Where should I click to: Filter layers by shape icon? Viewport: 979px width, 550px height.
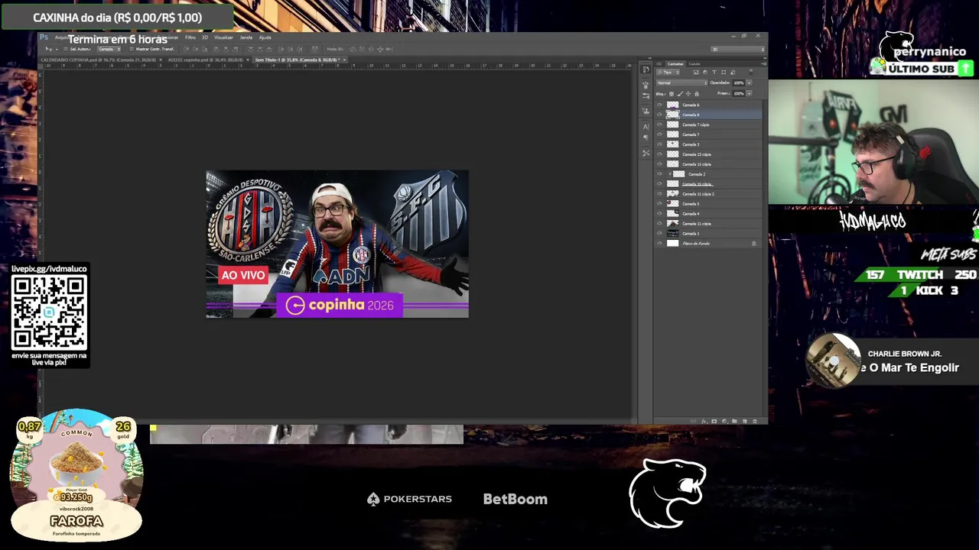point(724,72)
